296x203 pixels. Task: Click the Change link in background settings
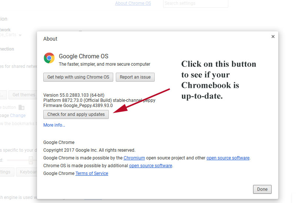tap(18, 116)
